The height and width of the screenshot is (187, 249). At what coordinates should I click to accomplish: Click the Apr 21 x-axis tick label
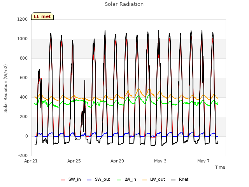point(31,161)
